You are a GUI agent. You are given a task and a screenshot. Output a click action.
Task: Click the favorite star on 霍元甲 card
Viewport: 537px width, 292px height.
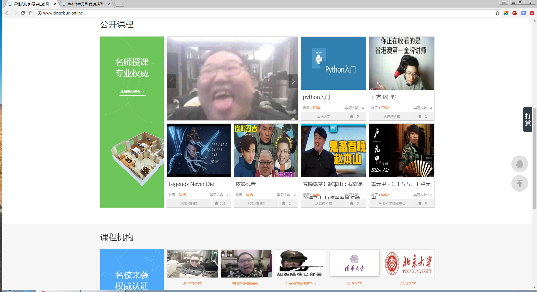[420, 203]
